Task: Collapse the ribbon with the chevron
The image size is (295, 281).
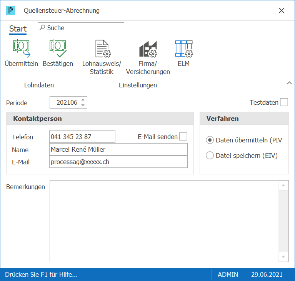Action: [x=289, y=83]
